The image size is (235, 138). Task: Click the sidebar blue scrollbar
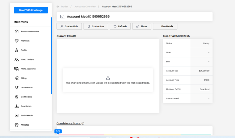click(52, 56)
